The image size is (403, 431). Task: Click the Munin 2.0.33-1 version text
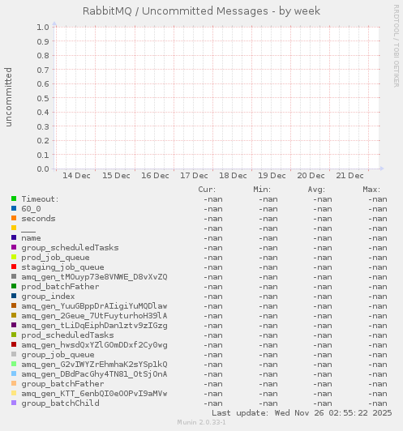[x=201, y=422]
